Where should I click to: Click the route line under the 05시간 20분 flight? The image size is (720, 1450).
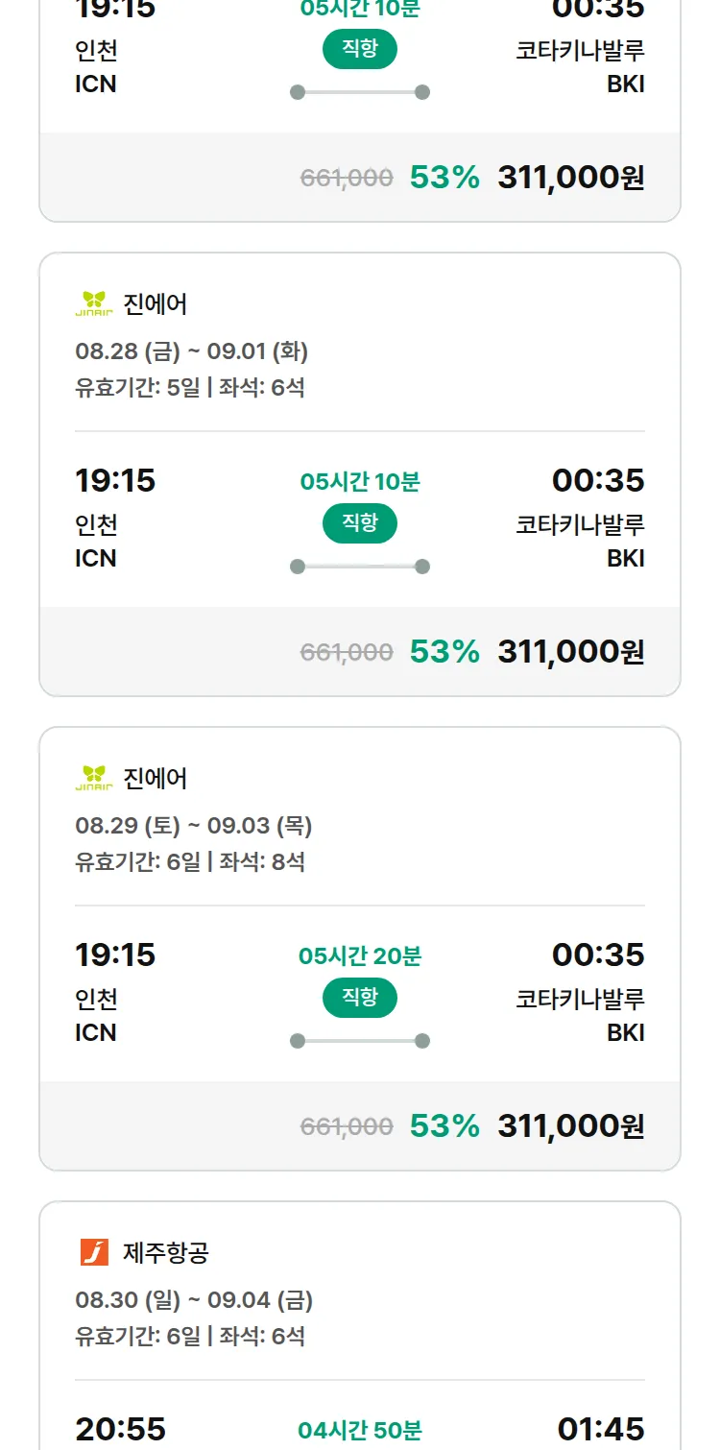pos(360,1041)
